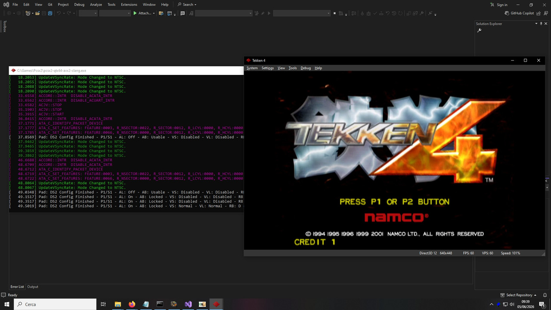Click the FPS: 60 status text
Screen dimensions: 551x310
coord(468,253)
